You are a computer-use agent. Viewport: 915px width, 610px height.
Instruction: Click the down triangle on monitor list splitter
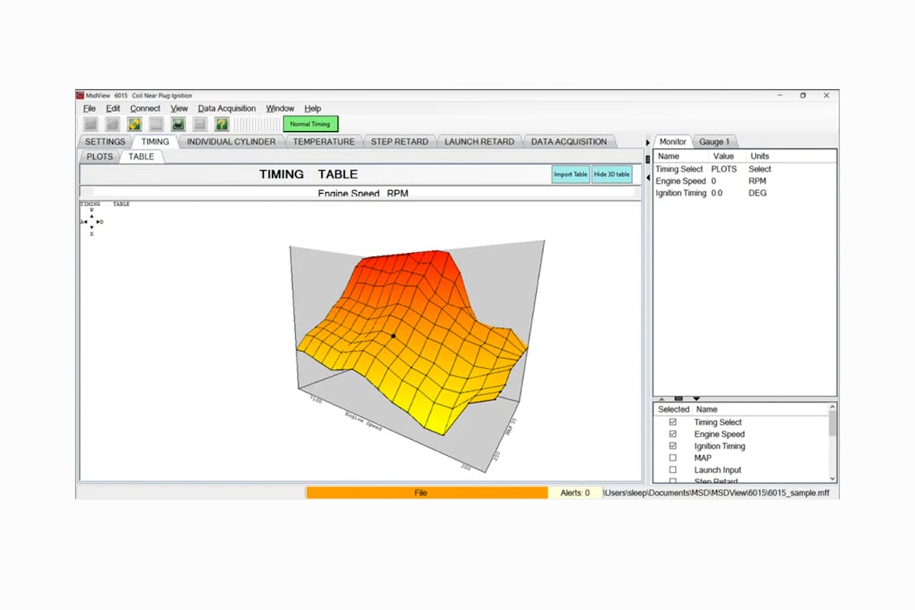tap(696, 398)
